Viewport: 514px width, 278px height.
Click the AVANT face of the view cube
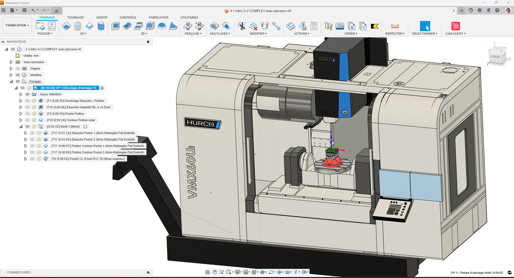click(x=495, y=57)
